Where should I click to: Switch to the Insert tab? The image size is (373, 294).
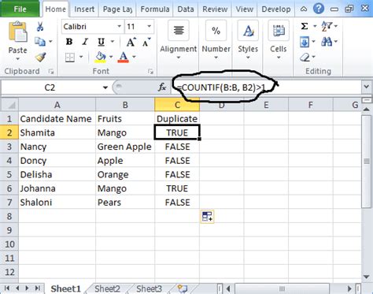tap(84, 9)
